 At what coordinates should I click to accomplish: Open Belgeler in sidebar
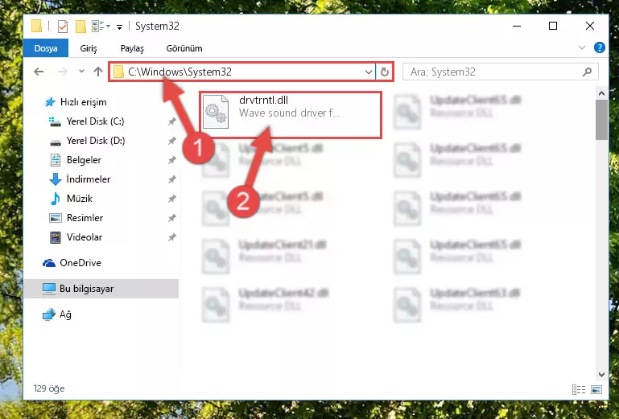[84, 160]
